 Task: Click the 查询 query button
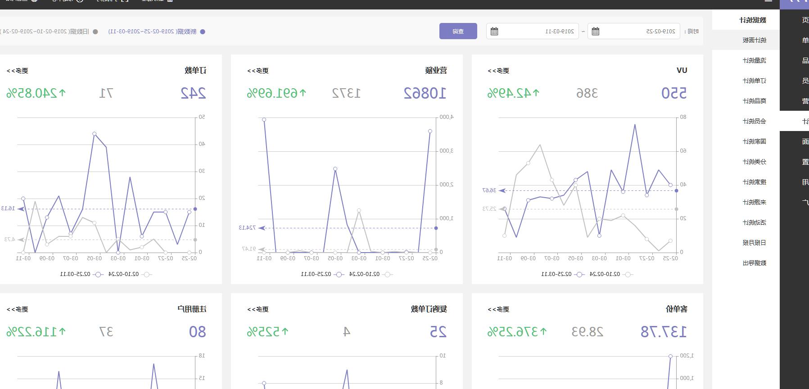pyautogui.click(x=458, y=31)
